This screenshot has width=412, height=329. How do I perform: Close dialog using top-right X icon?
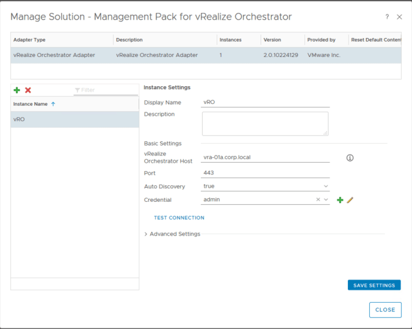[399, 17]
